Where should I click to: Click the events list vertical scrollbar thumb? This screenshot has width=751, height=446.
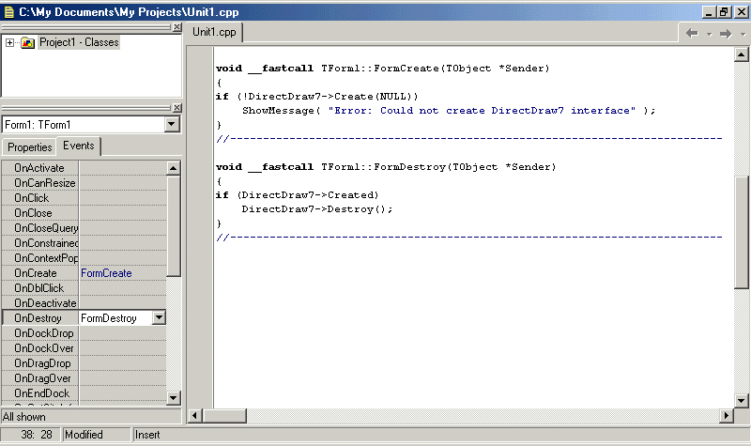(x=173, y=225)
